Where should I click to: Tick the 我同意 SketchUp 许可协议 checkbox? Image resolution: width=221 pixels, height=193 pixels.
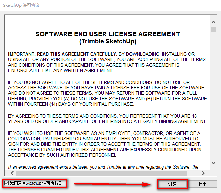7,183
